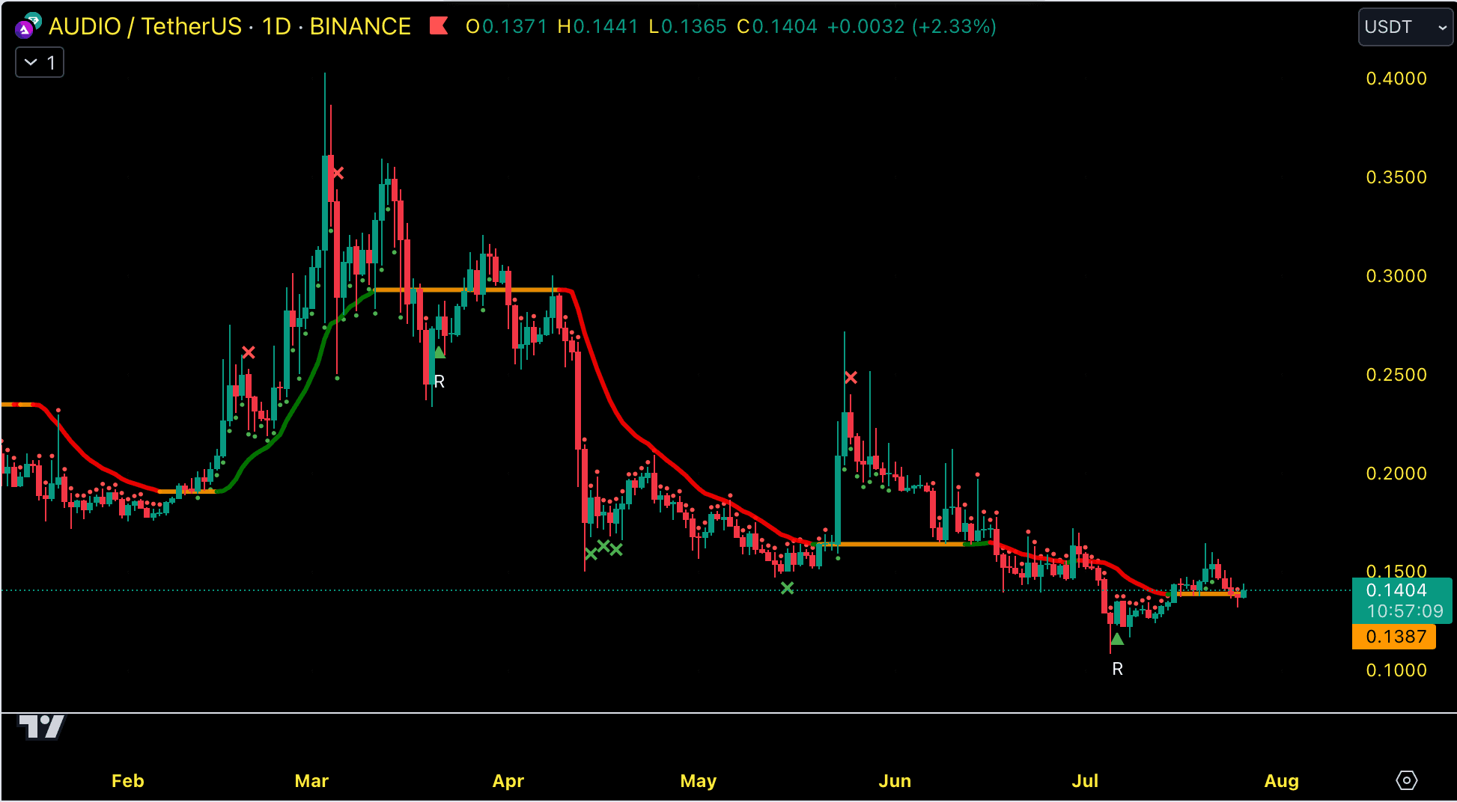Click the red X marker at March peak
The height and width of the screenshot is (802, 1457).
click(x=338, y=173)
